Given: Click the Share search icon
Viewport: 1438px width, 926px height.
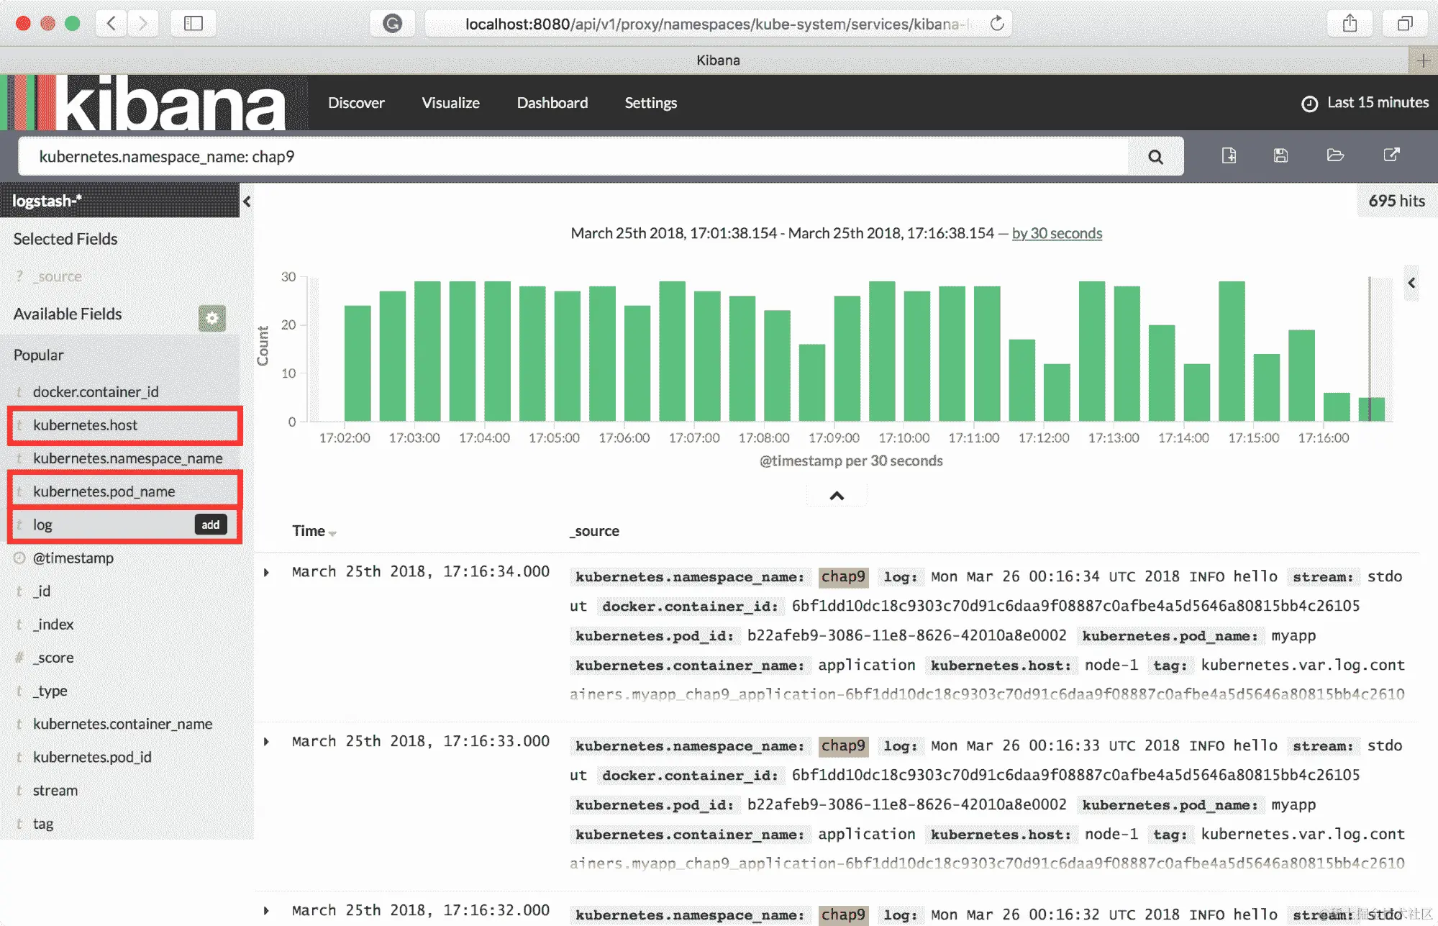Looking at the screenshot, I should (1391, 155).
